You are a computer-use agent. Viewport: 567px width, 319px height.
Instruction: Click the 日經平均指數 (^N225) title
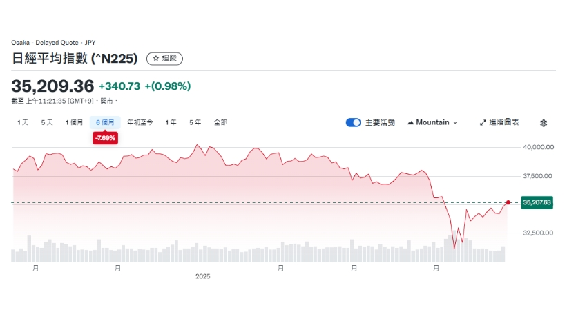point(75,58)
